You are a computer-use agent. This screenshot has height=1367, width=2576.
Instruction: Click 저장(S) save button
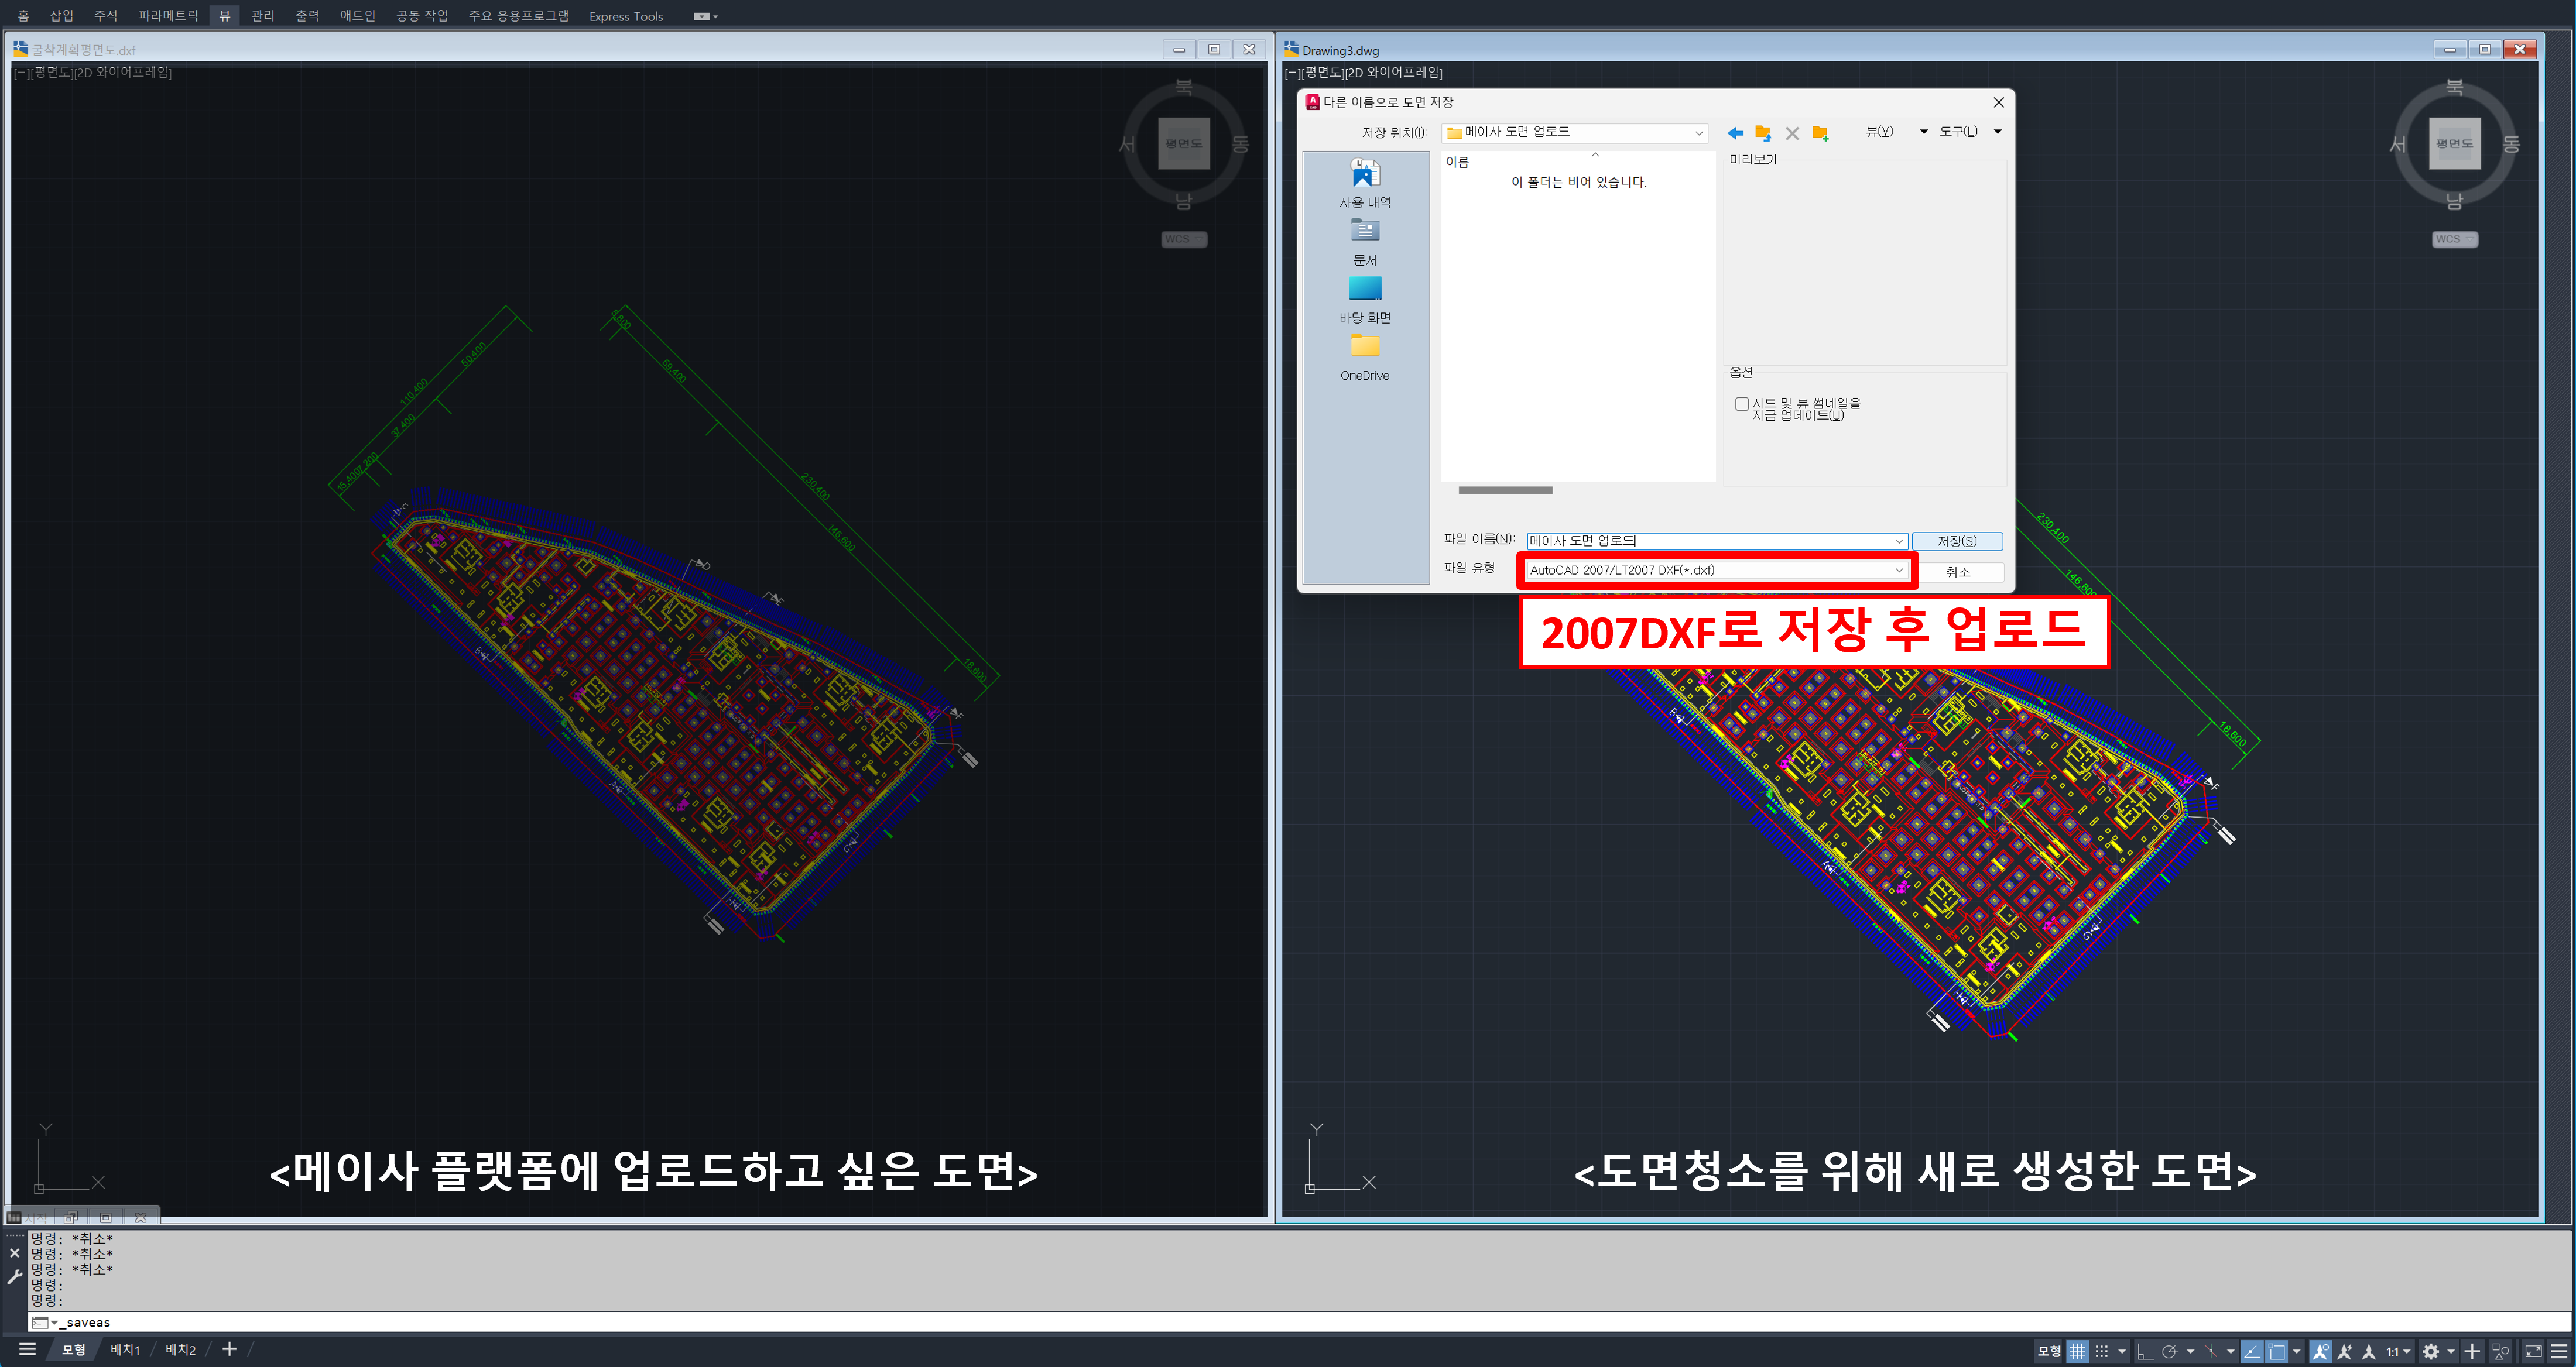click(x=1957, y=542)
